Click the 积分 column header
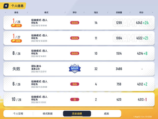The height and width of the screenshot is (119, 158). [x=141, y=13]
